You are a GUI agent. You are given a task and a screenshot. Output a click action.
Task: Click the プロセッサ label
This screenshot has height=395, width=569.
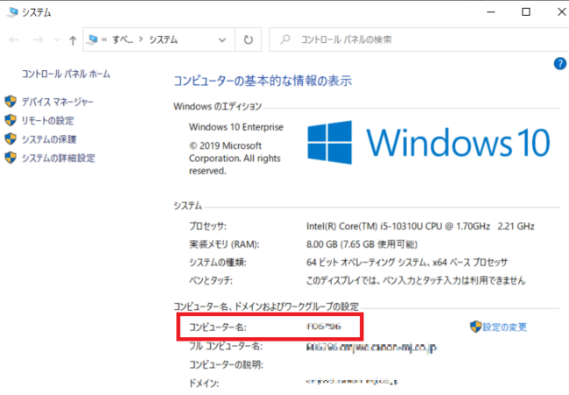click(x=207, y=226)
